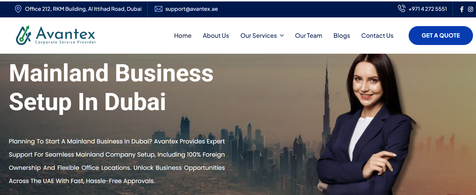Visit the Contact Us page
The width and height of the screenshot is (476, 195).
(377, 36)
